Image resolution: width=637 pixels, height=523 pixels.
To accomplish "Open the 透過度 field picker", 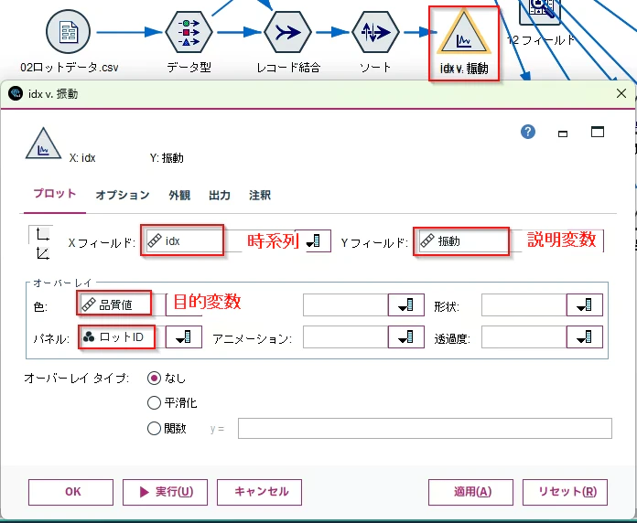I will [585, 337].
